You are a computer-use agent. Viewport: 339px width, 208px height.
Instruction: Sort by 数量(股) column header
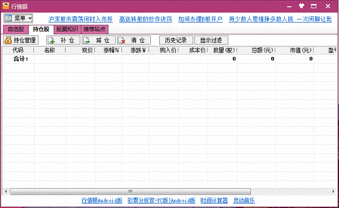(222, 50)
